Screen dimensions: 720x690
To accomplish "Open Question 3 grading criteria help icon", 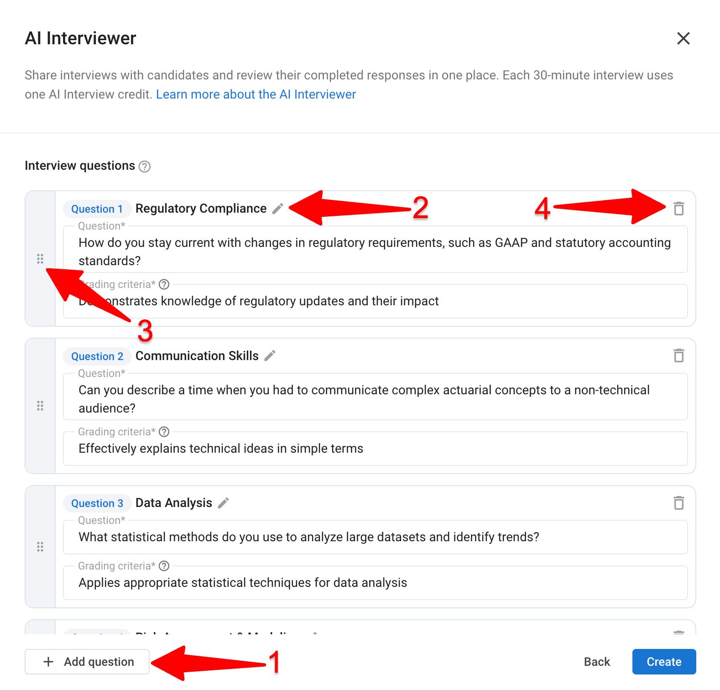I will (x=164, y=566).
